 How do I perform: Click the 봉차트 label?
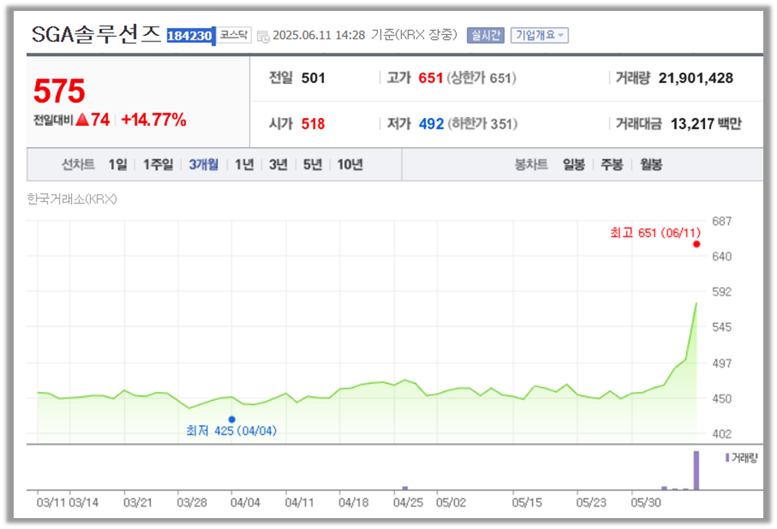(x=531, y=164)
